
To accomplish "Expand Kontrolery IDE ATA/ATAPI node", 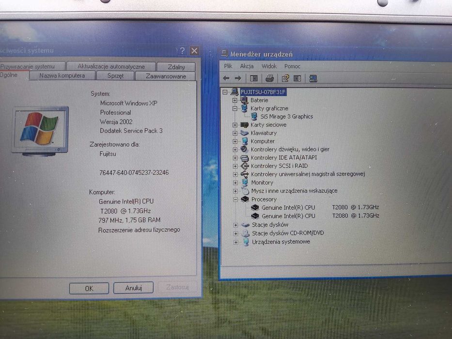I will pyautogui.click(x=235, y=158).
